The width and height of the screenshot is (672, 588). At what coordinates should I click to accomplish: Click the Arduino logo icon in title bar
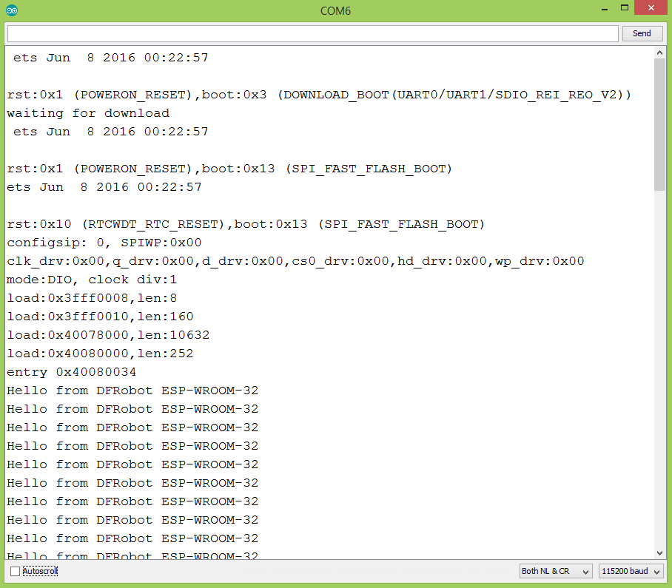pos(12,10)
